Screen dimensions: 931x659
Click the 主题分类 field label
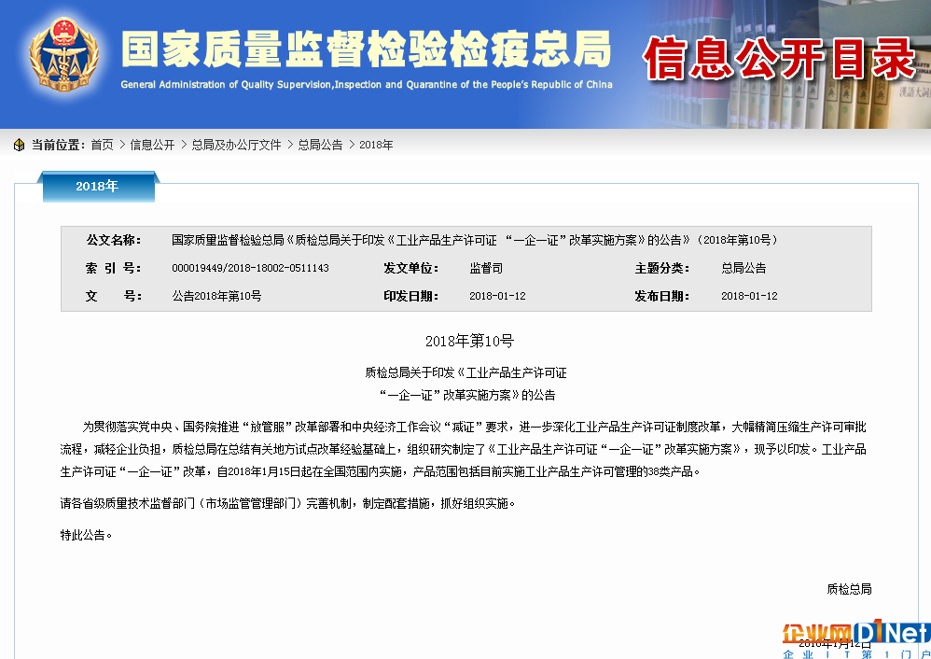tap(662, 268)
